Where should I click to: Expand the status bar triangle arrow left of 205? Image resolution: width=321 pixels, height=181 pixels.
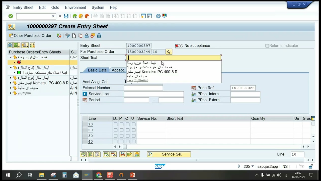click(x=239, y=166)
